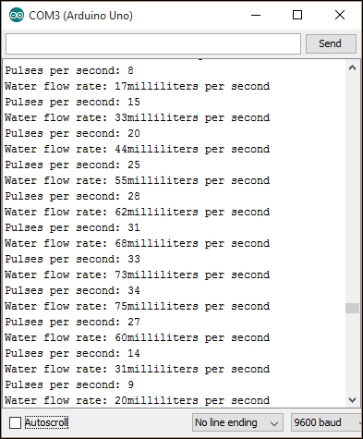Click the 75milliliters per second output line
This screenshot has width=363, height=439.
coord(138,306)
